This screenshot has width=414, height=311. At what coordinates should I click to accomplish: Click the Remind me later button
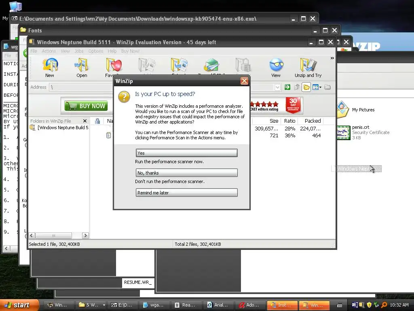pyautogui.click(x=186, y=192)
